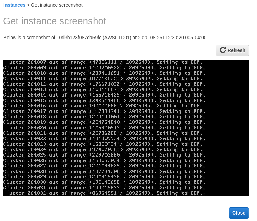Click console line for cluster 264016

click(x=103, y=106)
